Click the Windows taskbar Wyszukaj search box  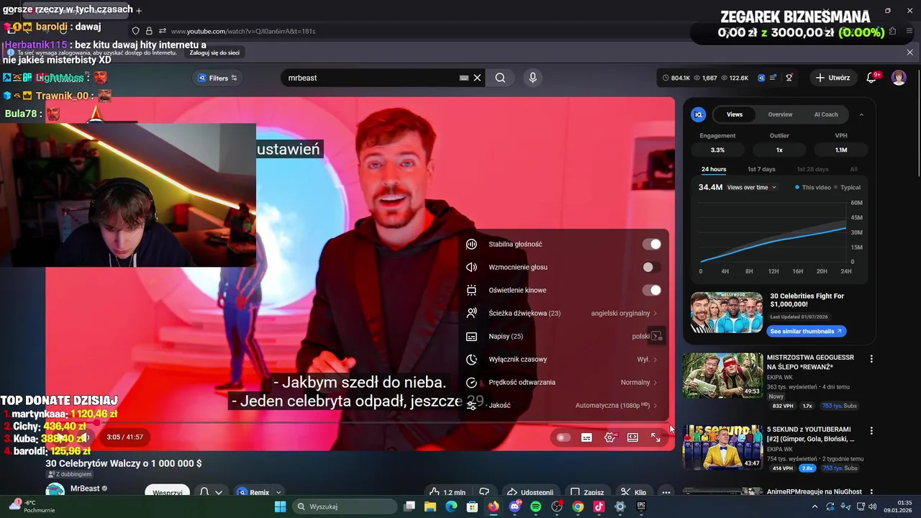click(345, 506)
